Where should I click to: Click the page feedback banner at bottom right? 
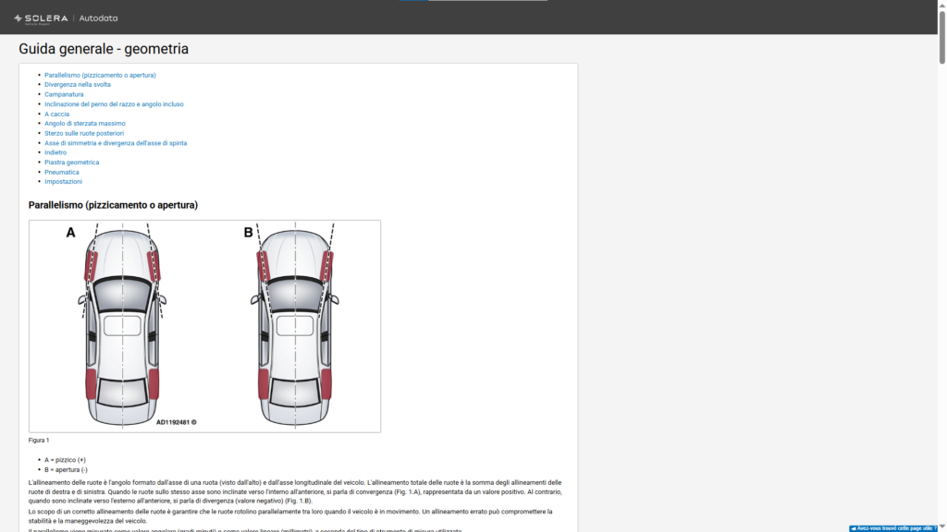892,528
